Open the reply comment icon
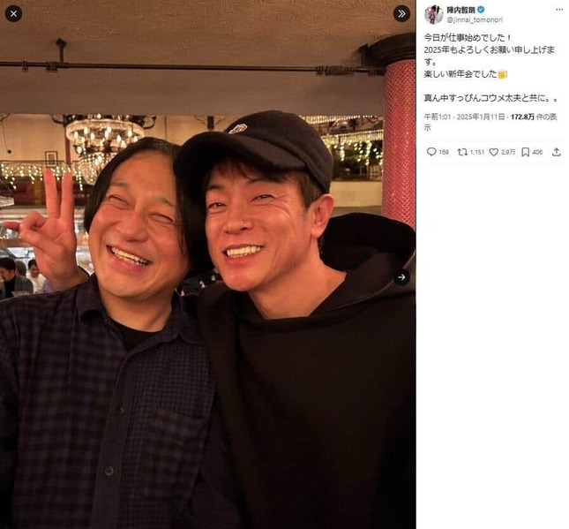569x529 pixels. pos(431,152)
